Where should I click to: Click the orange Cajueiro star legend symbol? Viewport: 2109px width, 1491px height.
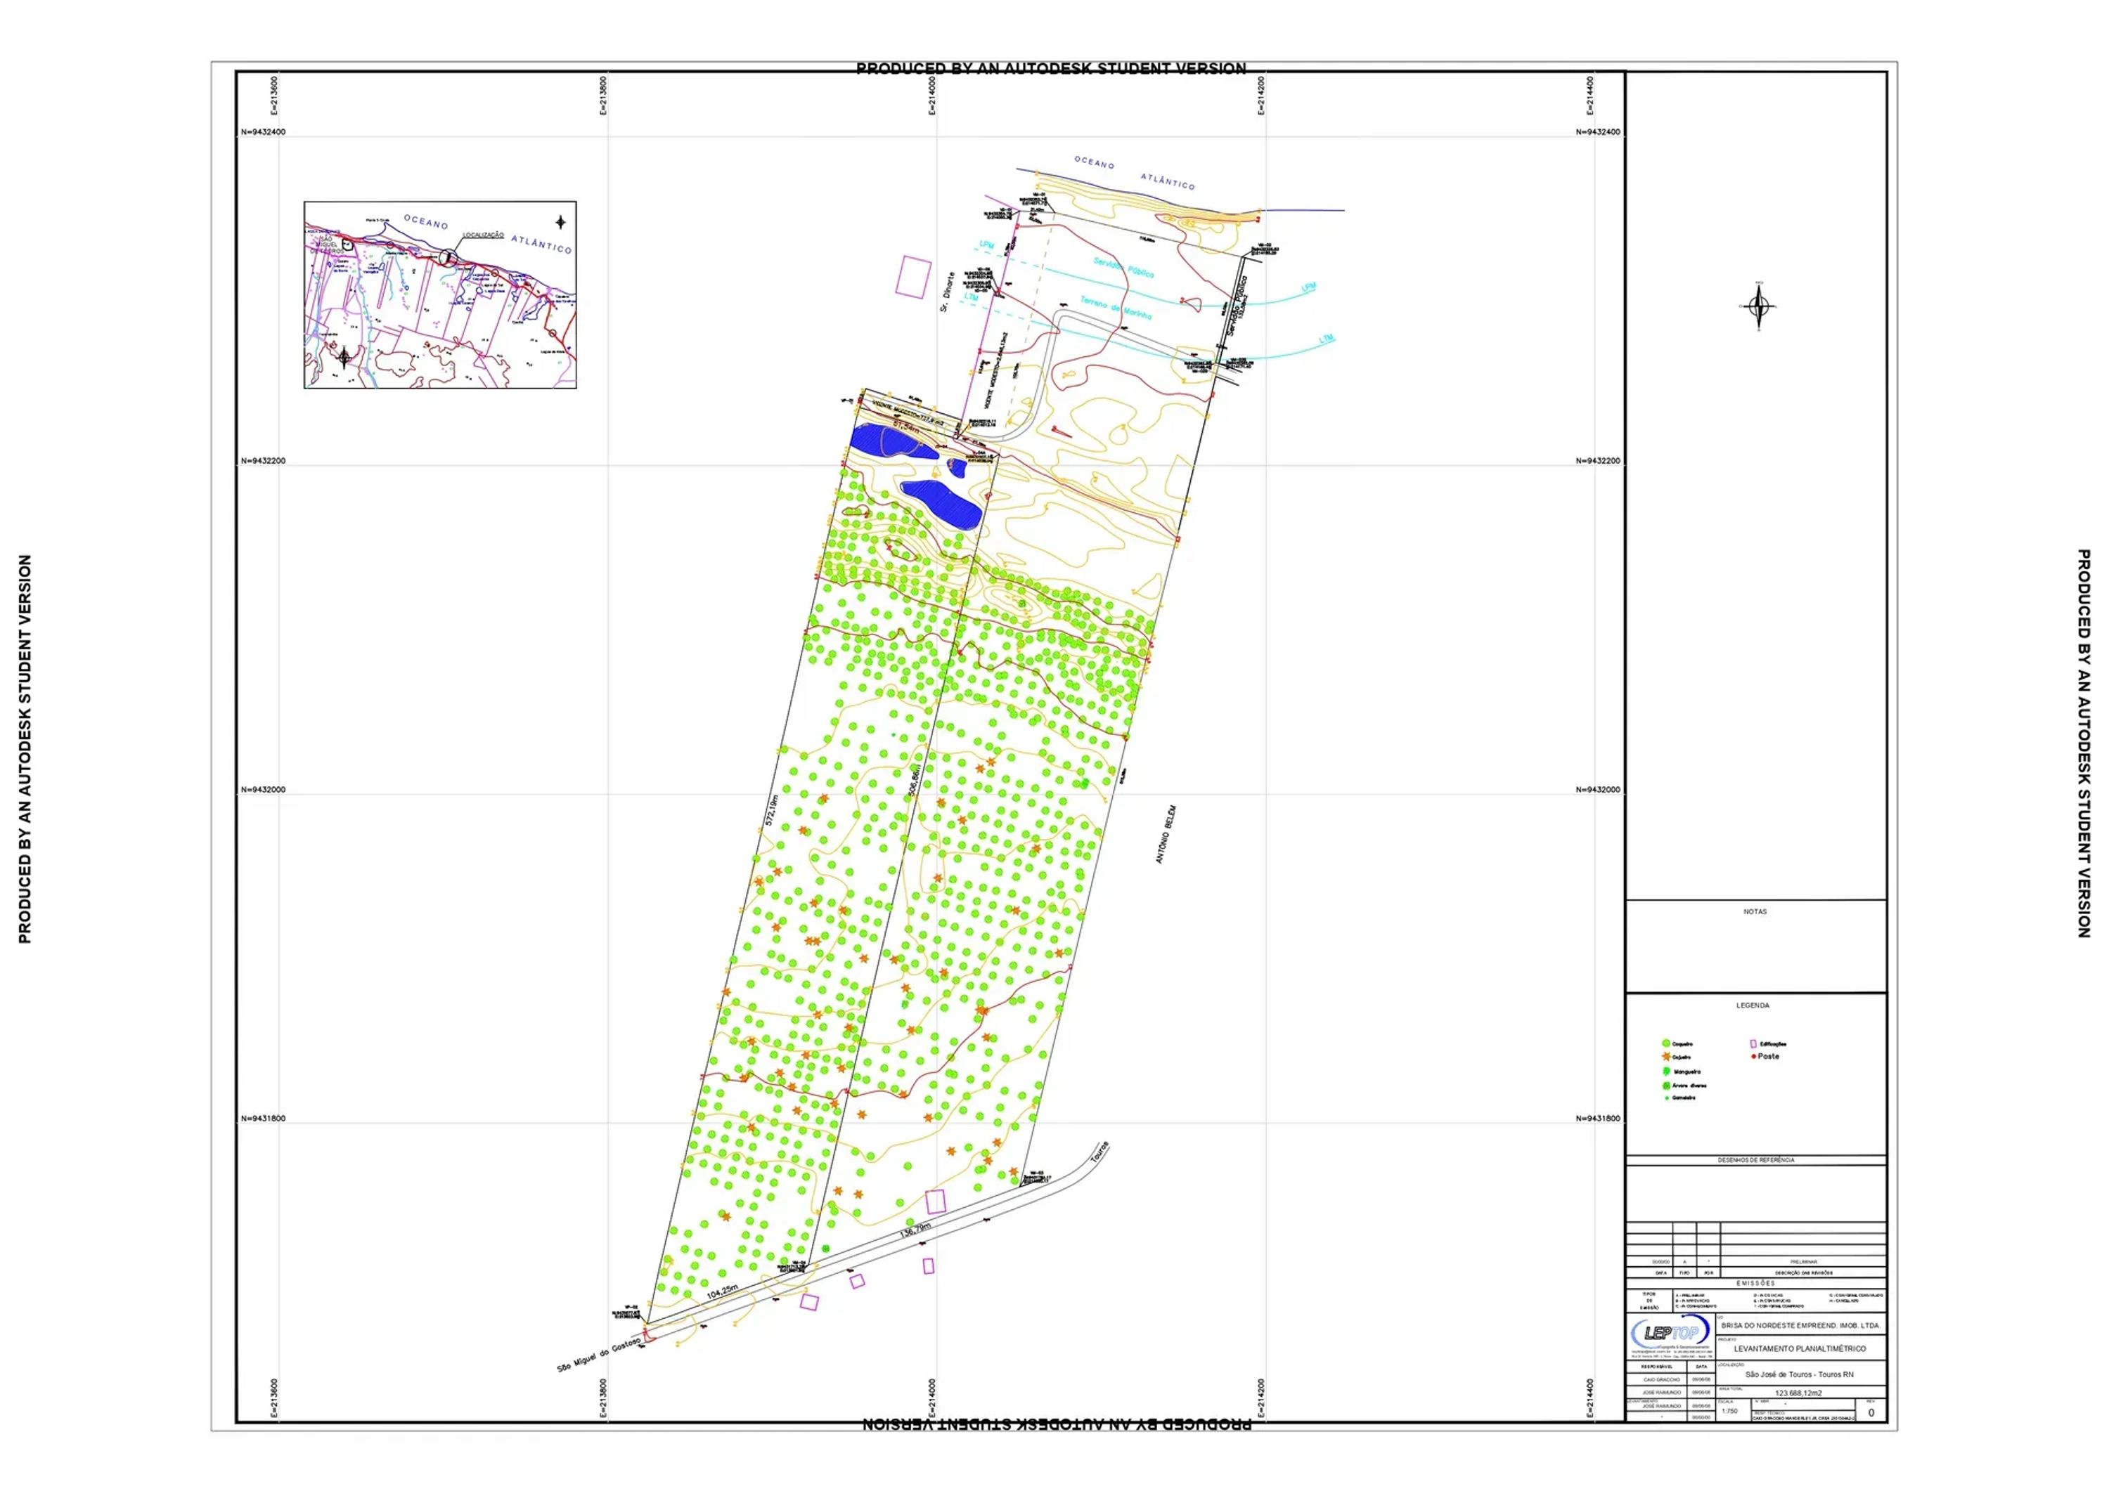(1665, 1057)
